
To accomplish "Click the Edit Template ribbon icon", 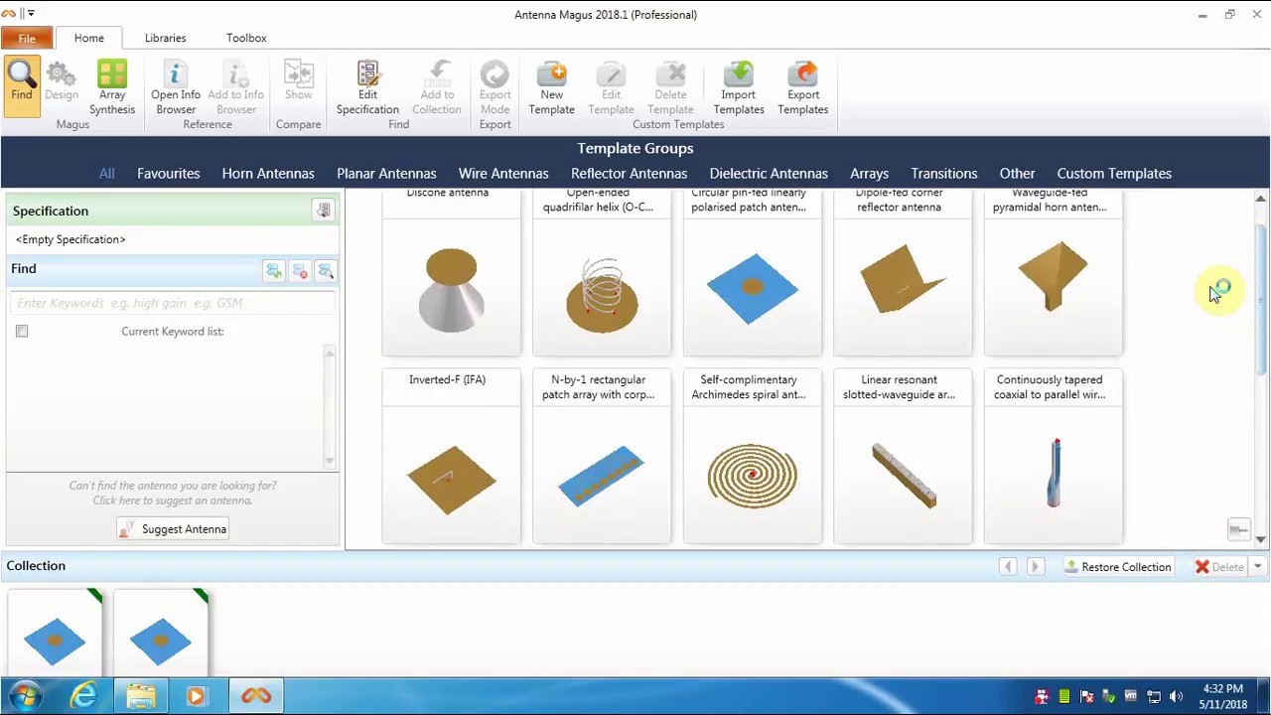I will [x=611, y=87].
